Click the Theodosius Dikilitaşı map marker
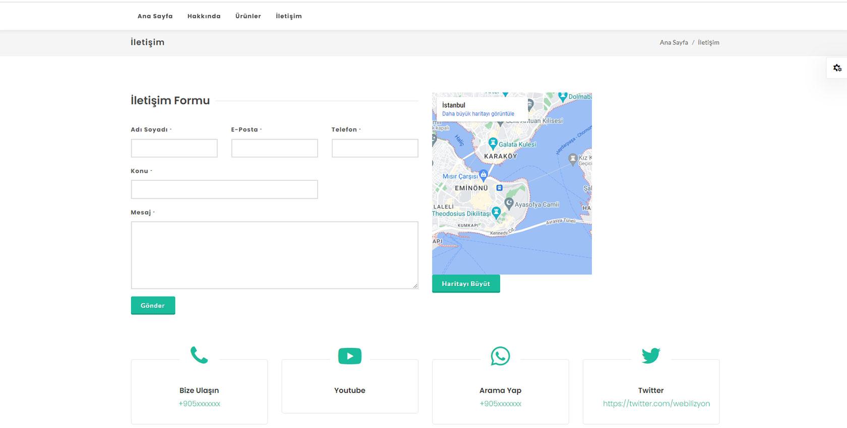This screenshot has height=428, width=847. pyautogui.click(x=496, y=212)
